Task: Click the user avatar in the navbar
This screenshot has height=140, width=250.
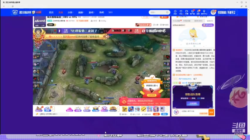Action: pos(213,12)
